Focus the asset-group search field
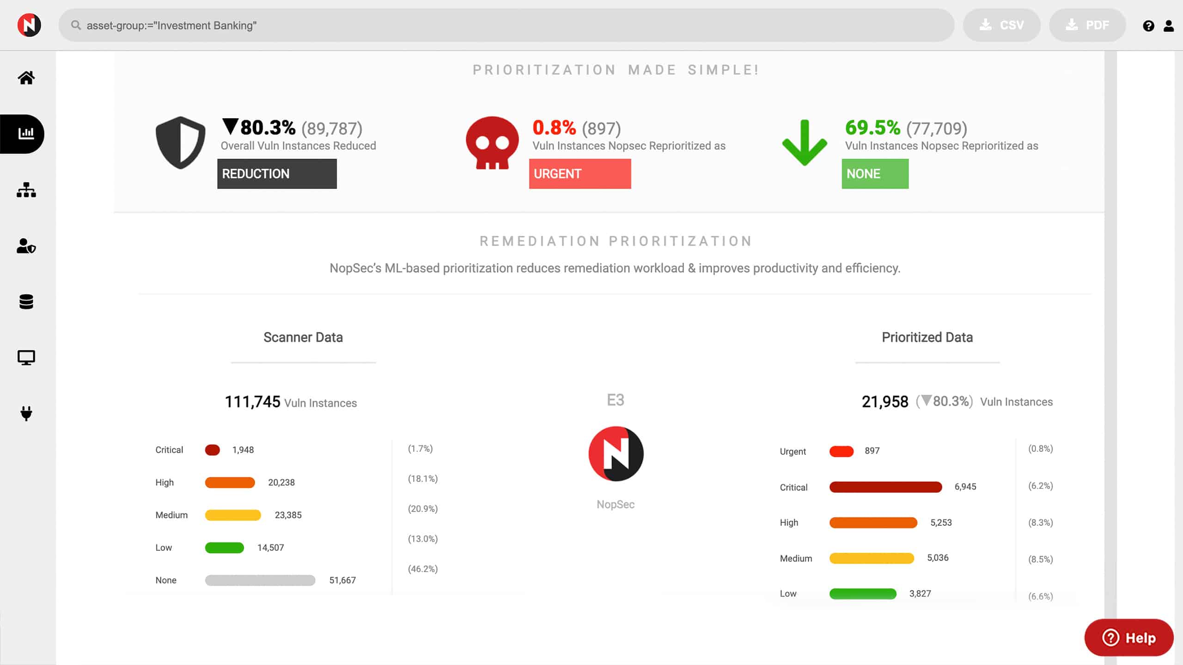The height and width of the screenshot is (665, 1183). click(x=506, y=25)
